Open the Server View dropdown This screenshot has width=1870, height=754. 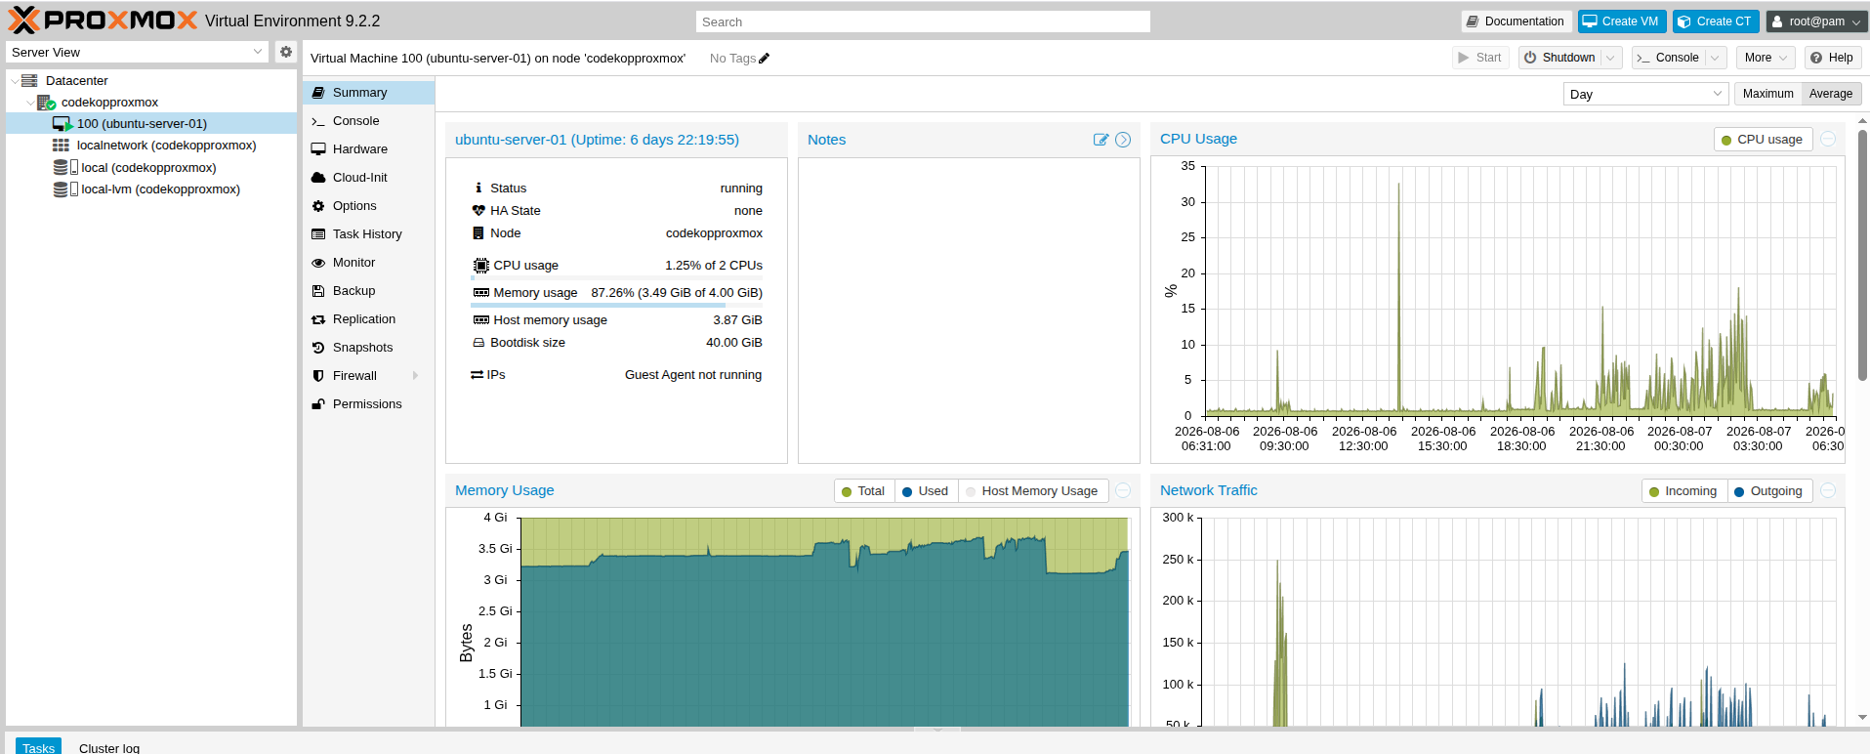click(x=137, y=52)
